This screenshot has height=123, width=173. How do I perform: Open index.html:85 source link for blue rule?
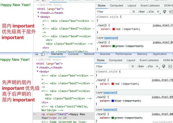click(162, 97)
